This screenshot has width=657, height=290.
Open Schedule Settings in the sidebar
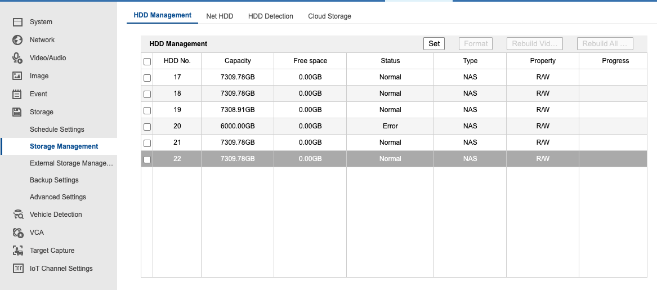click(57, 130)
